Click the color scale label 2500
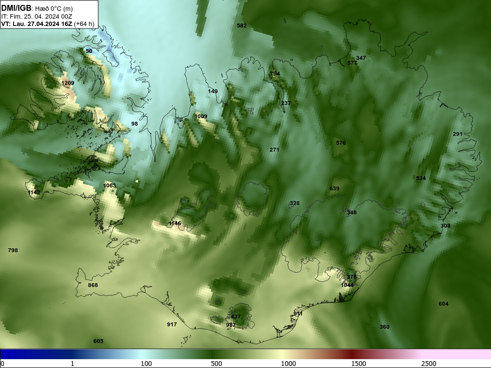 429,364
